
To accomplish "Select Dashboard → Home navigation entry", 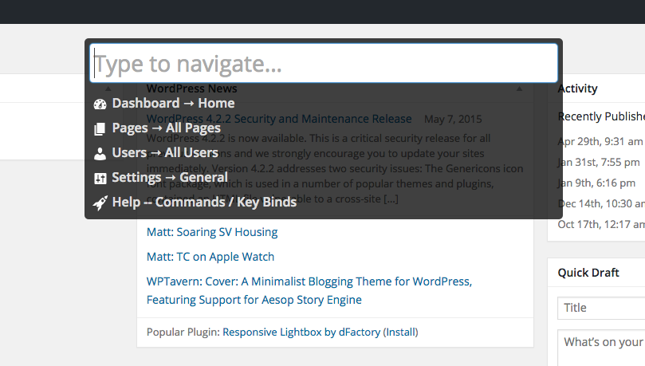I will coord(173,103).
